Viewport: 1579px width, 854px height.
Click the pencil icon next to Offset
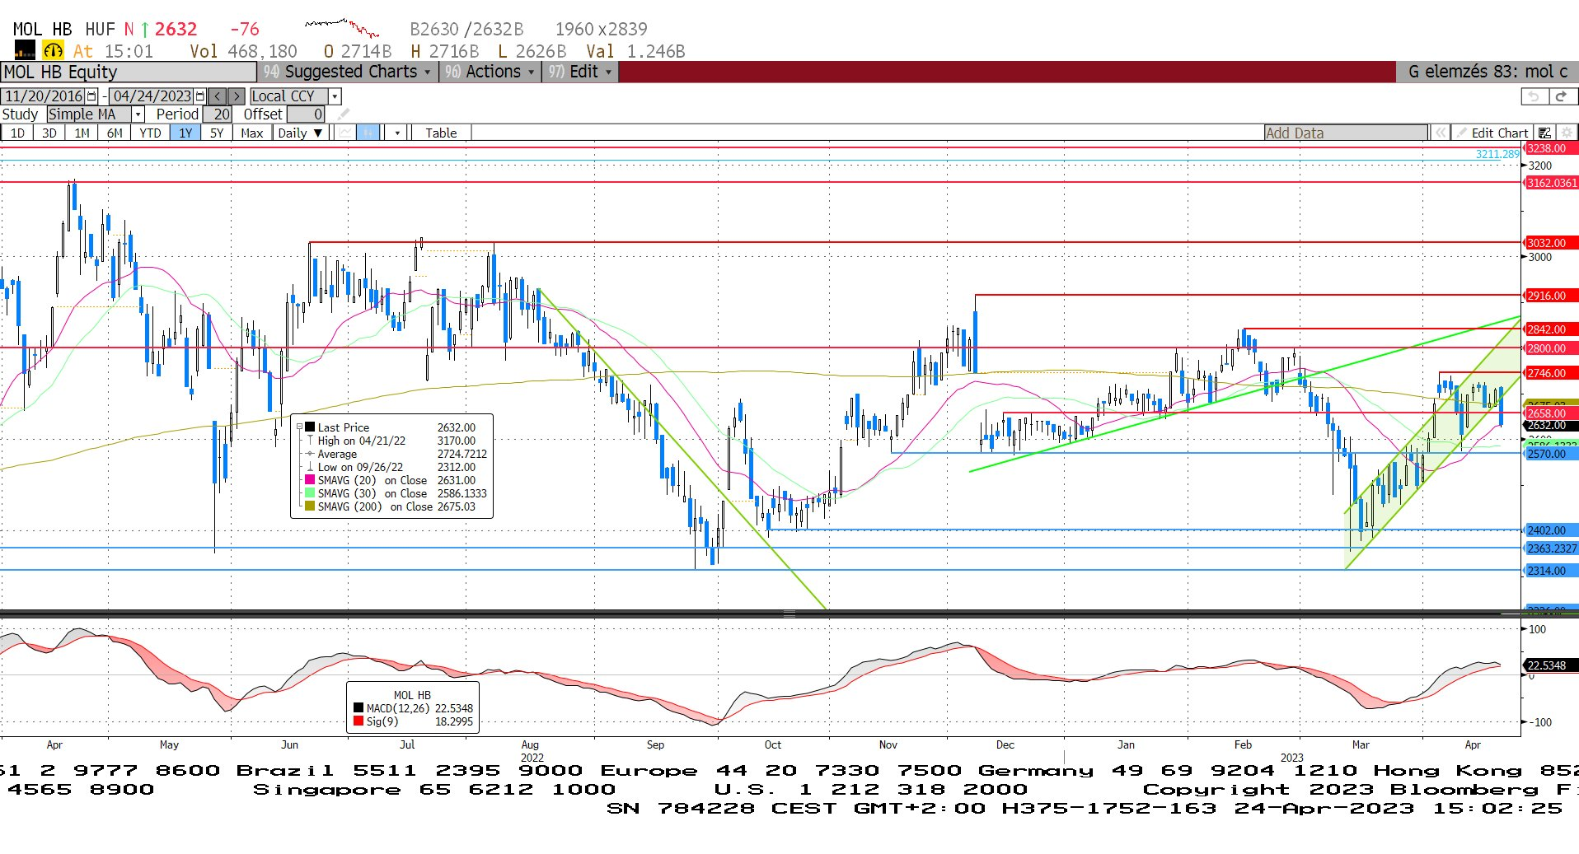pyautogui.click(x=344, y=114)
